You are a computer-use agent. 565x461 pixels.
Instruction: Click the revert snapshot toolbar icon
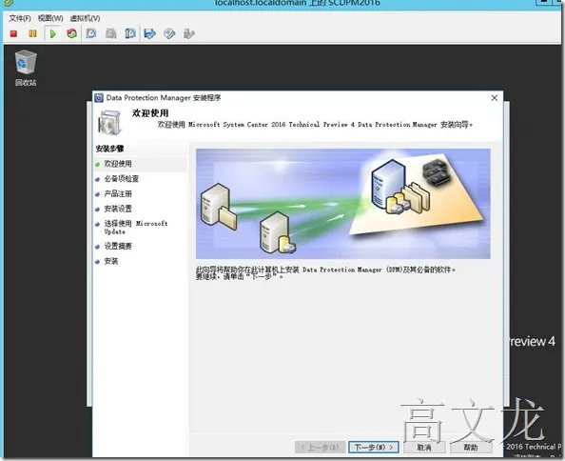point(110,33)
